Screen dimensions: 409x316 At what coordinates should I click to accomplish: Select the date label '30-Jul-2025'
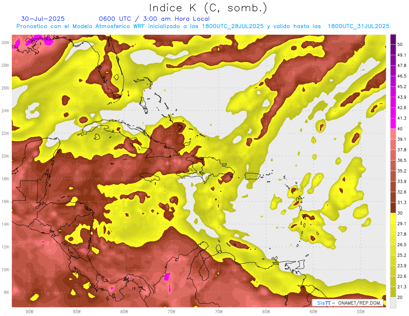coord(43,19)
